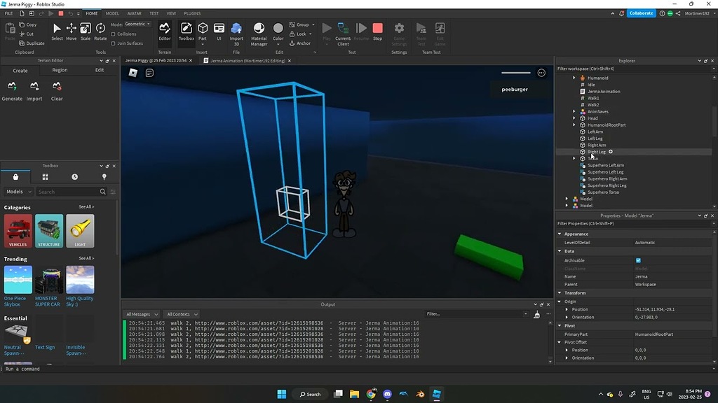Clear the Output with broom icon
This screenshot has width=718, height=403.
coord(536,314)
